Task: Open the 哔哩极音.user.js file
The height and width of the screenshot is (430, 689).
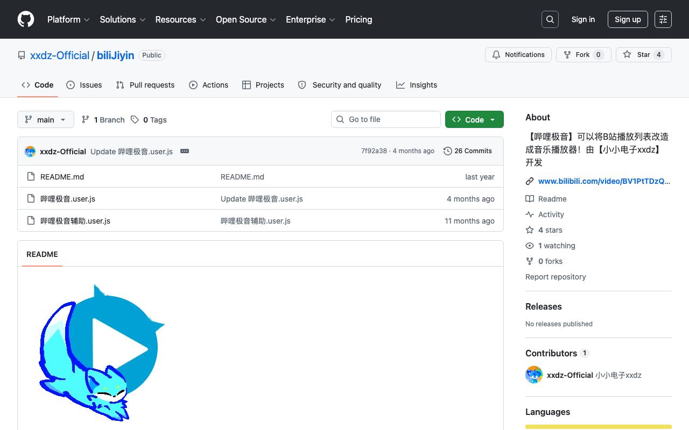Action: coord(68,198)
